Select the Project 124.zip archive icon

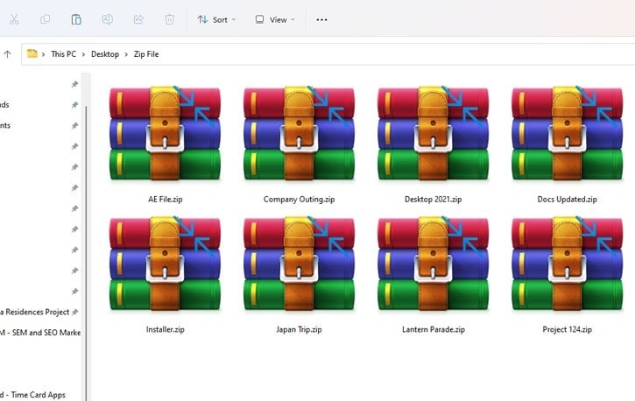click(567, 264)
